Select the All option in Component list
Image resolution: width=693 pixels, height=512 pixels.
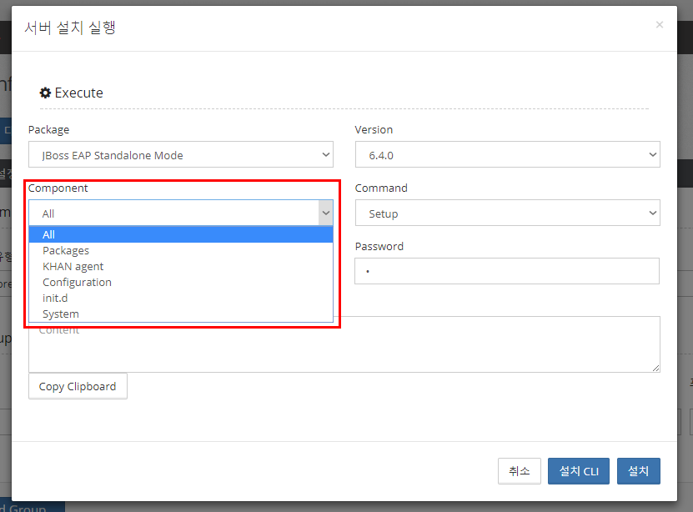180,235
